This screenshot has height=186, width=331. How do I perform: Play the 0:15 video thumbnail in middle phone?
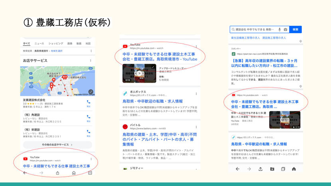point(139,73)
